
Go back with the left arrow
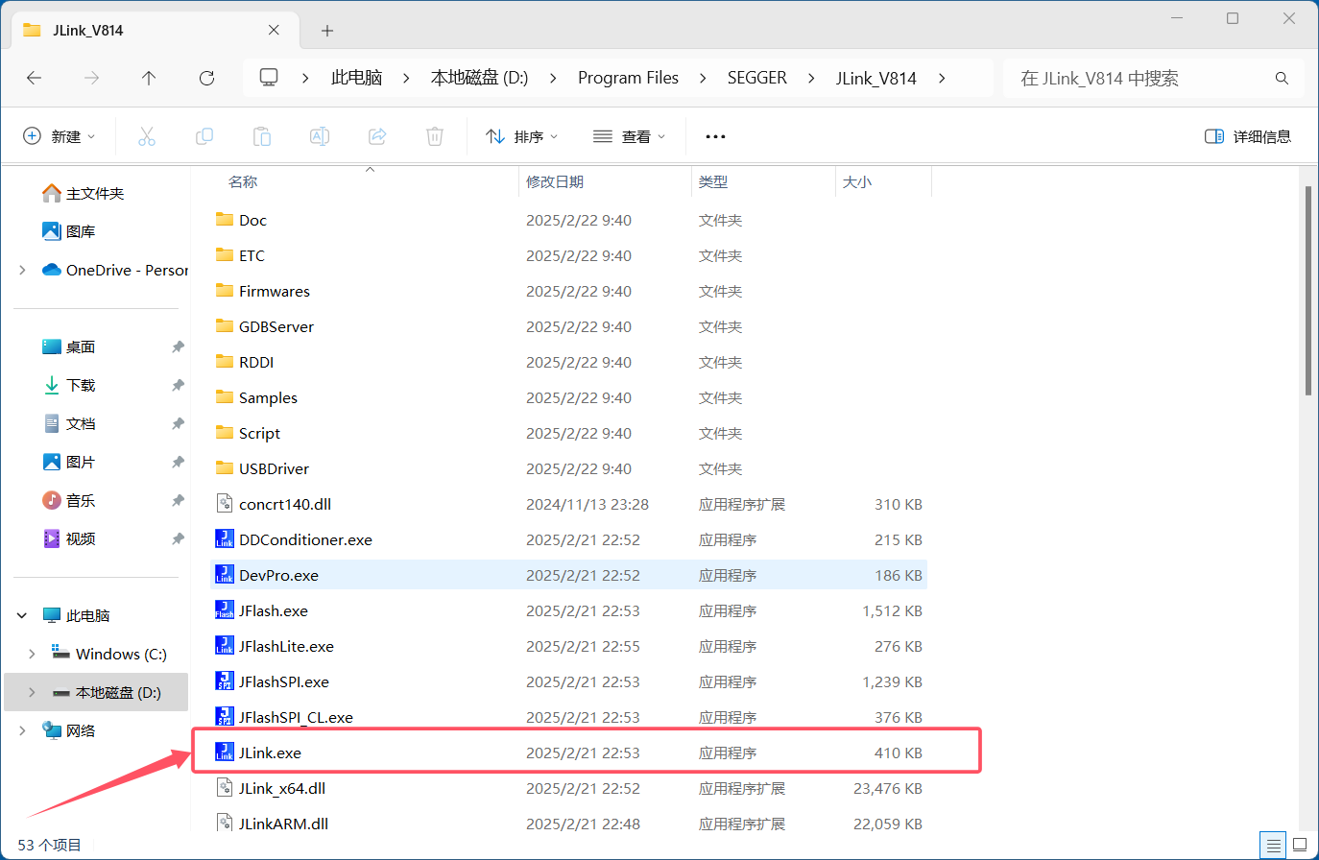point(35,78)
